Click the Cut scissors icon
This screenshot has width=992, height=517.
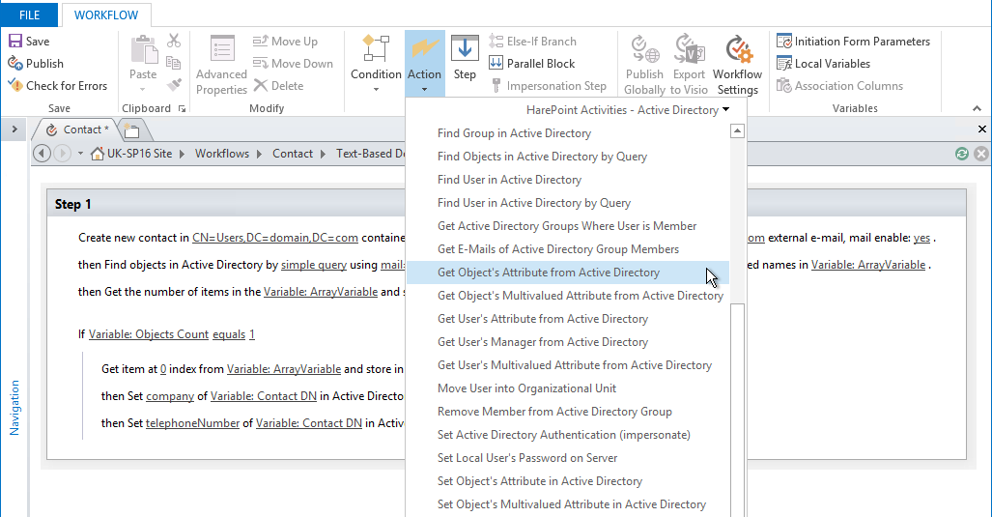[x=174, y=42]
